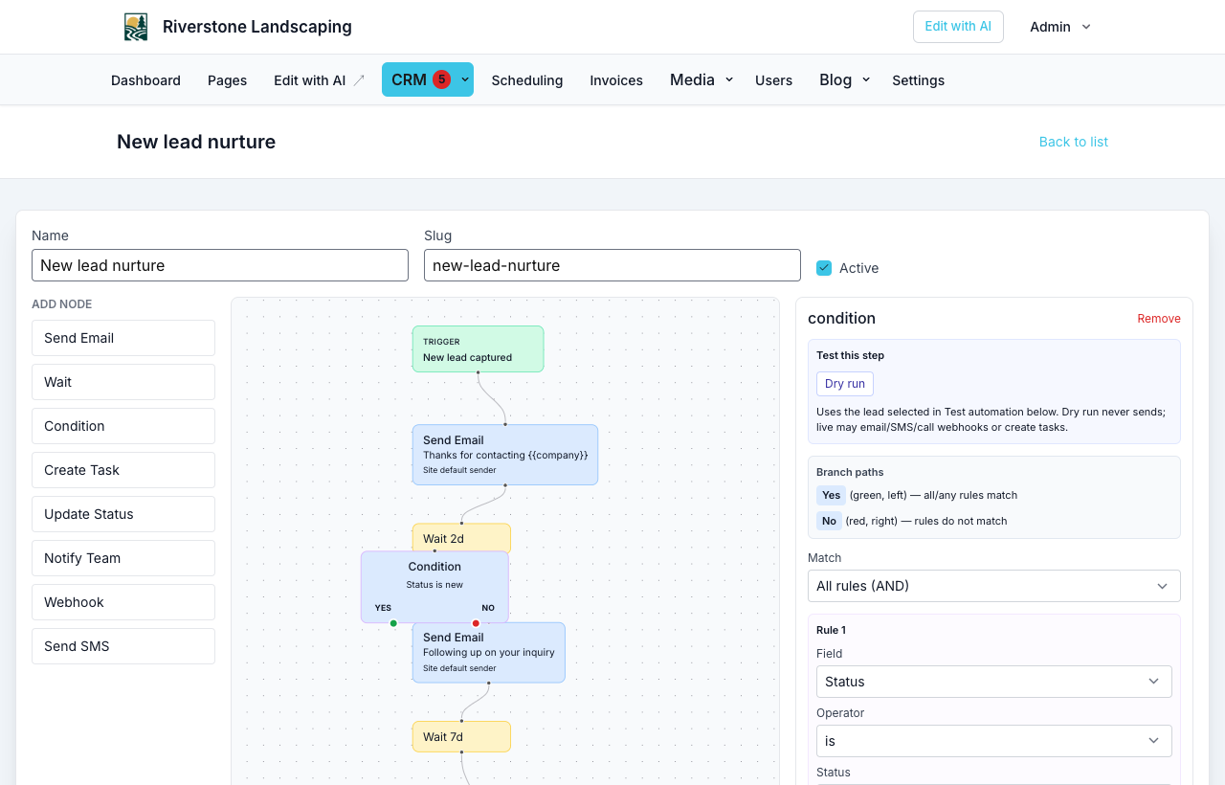Open the Field dropdown set to Status
The image size is (1225, 785).
[x=993, y=682]
